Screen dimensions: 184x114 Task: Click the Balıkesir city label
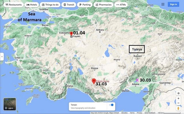pos(28,36)
